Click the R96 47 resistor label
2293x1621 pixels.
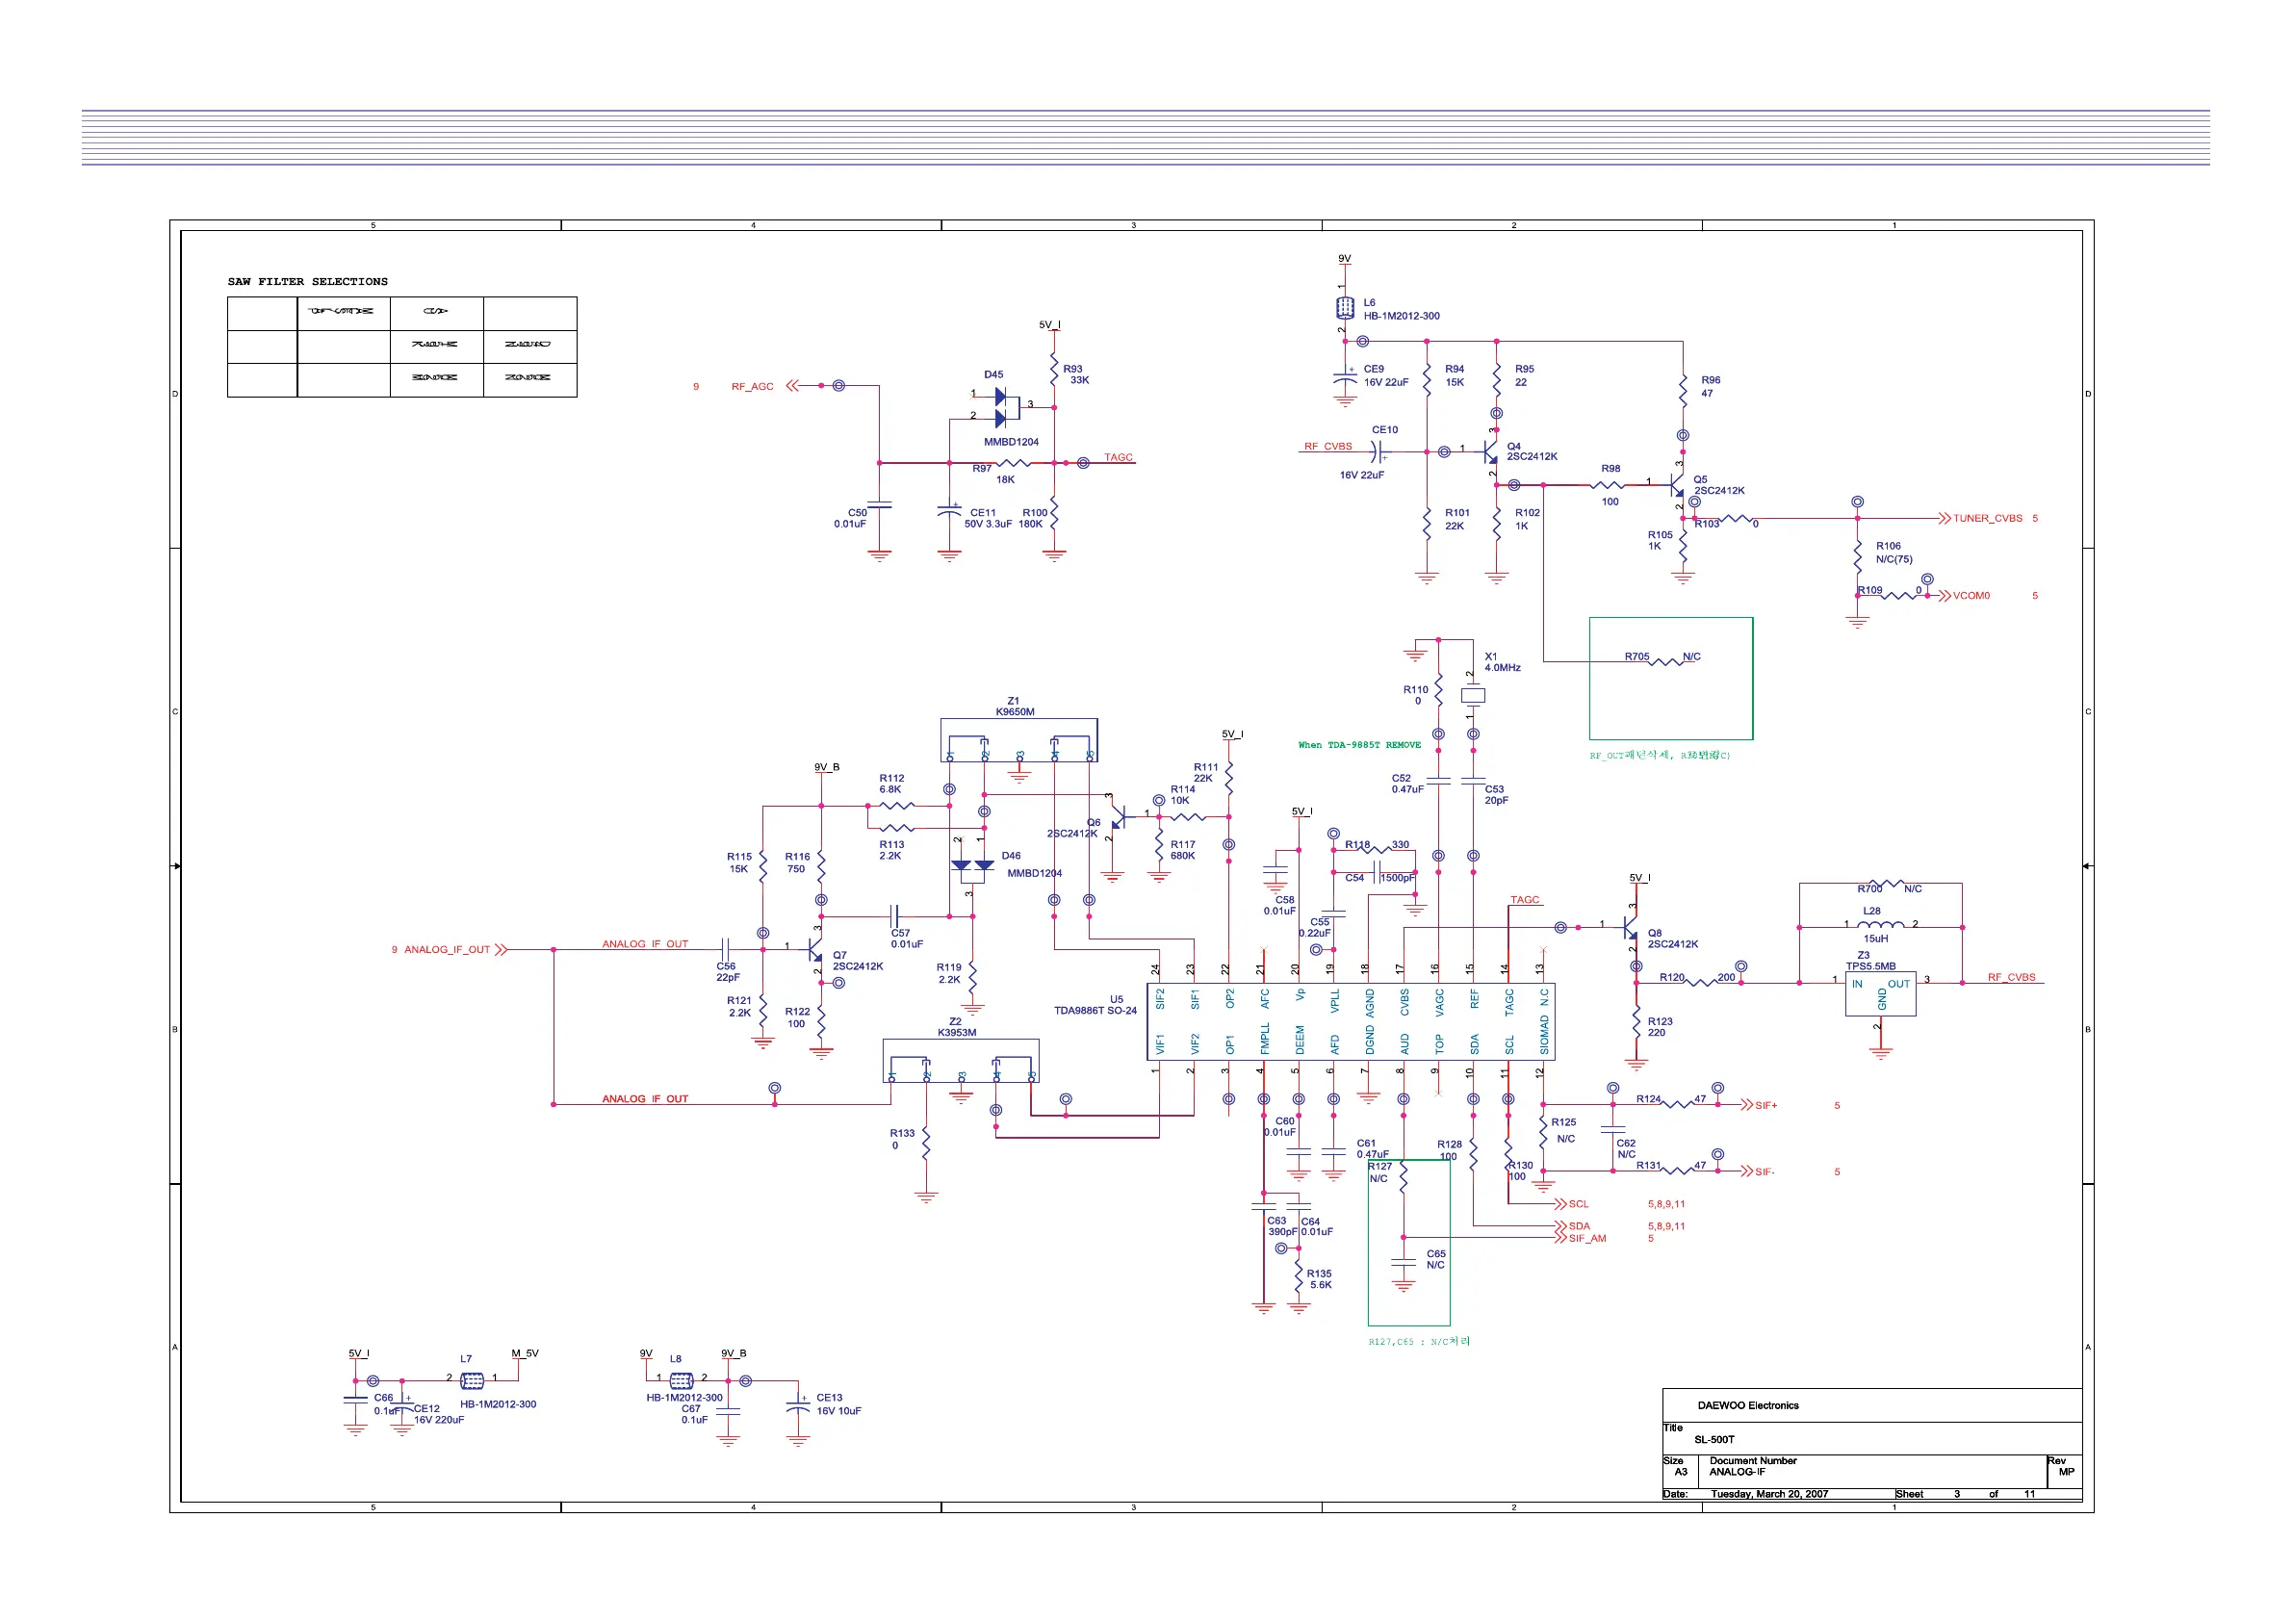pyautogui.click(x=1711, y=387)
